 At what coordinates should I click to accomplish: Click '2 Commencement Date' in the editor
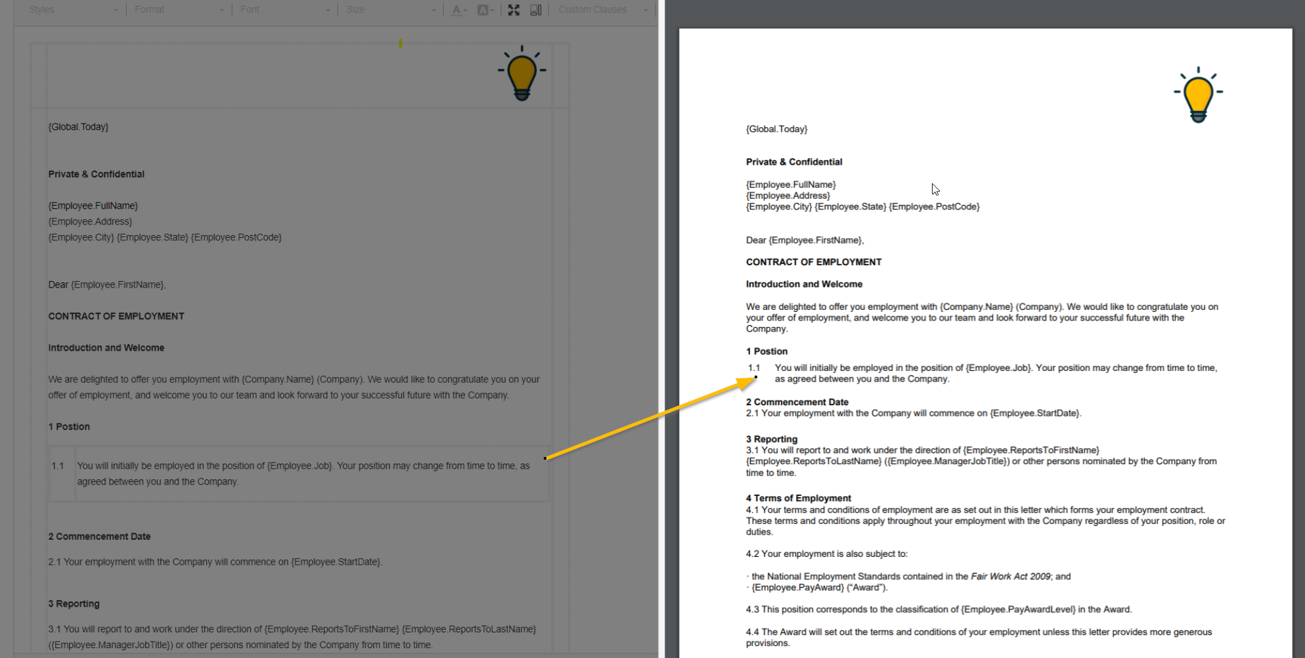pyautogui.click(x=99, y=537)
